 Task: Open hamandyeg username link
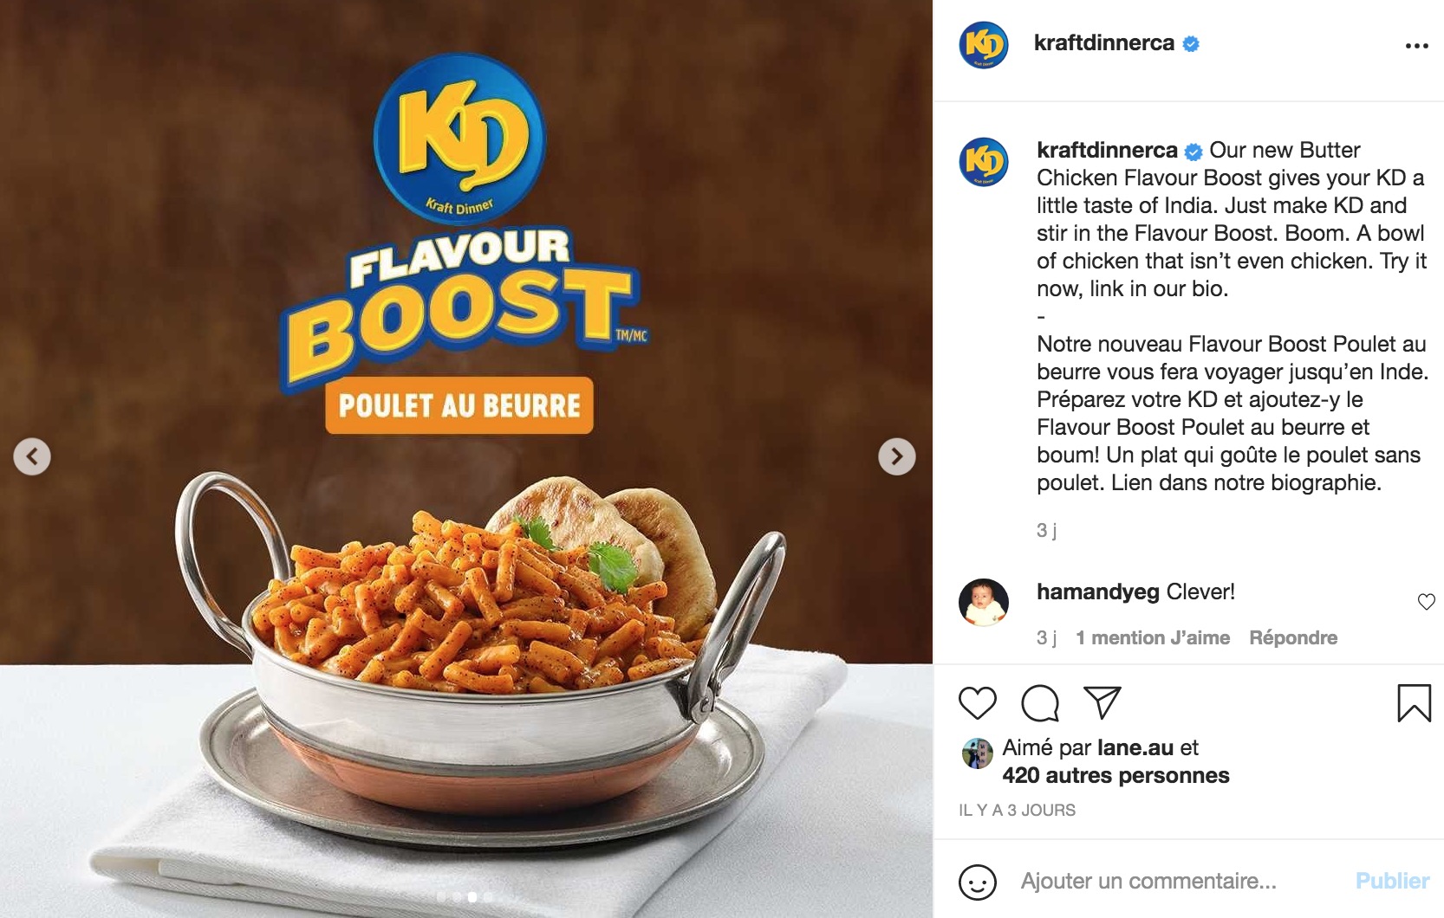[1098, 592]
